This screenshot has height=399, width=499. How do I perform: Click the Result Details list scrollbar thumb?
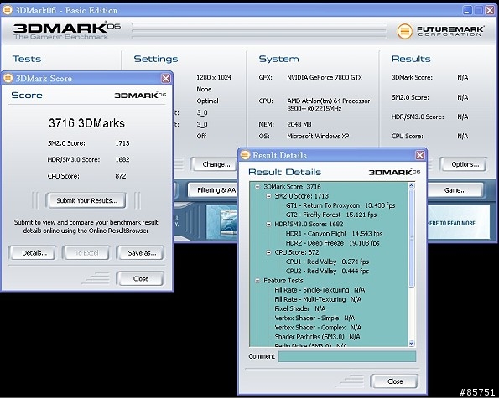click(412, 238)
